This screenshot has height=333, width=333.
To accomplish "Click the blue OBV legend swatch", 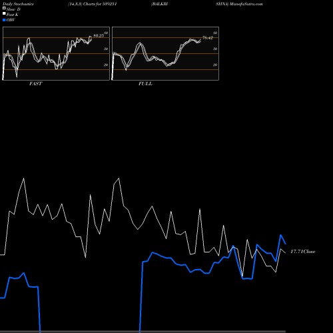I will [4, 20].
